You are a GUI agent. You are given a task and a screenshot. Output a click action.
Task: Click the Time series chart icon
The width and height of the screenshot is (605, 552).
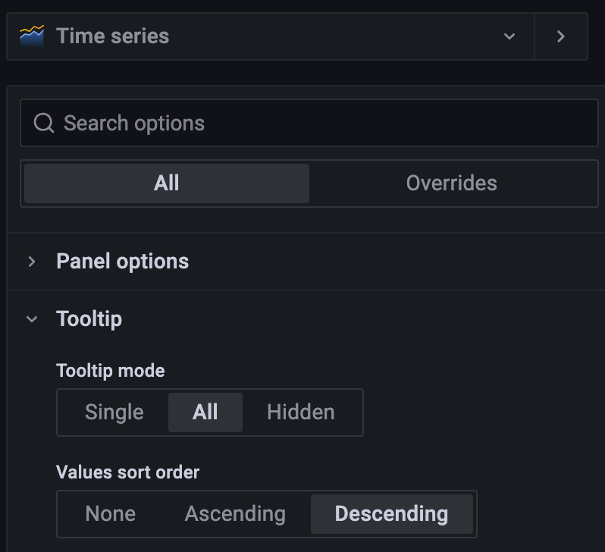(x=32, y=36)
